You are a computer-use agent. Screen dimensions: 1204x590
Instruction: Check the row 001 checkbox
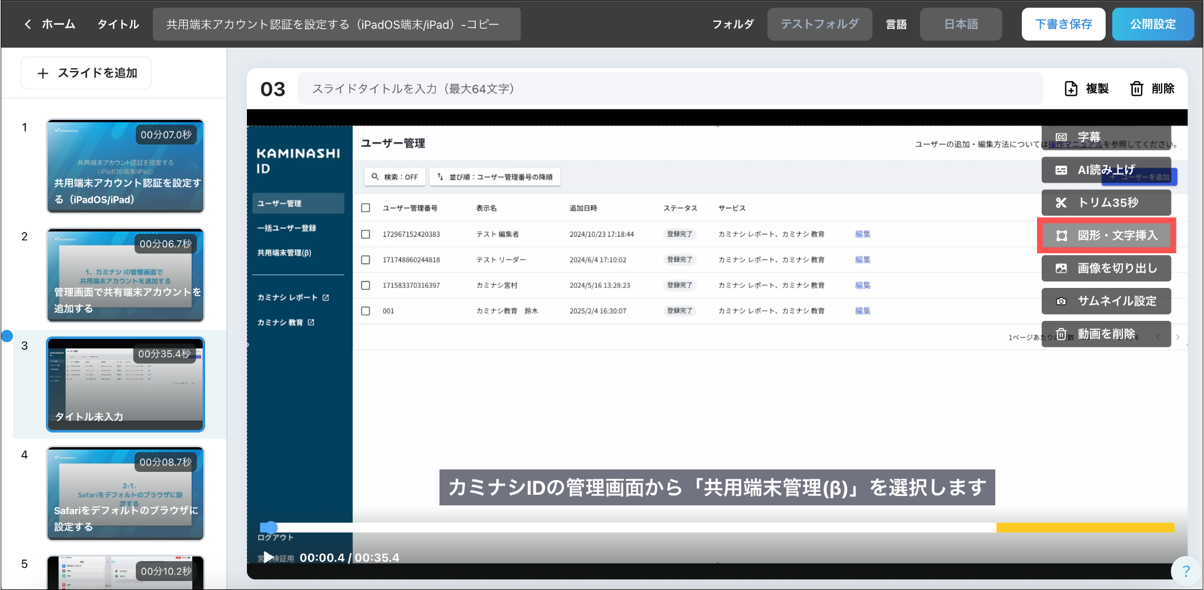pos(366,311)
